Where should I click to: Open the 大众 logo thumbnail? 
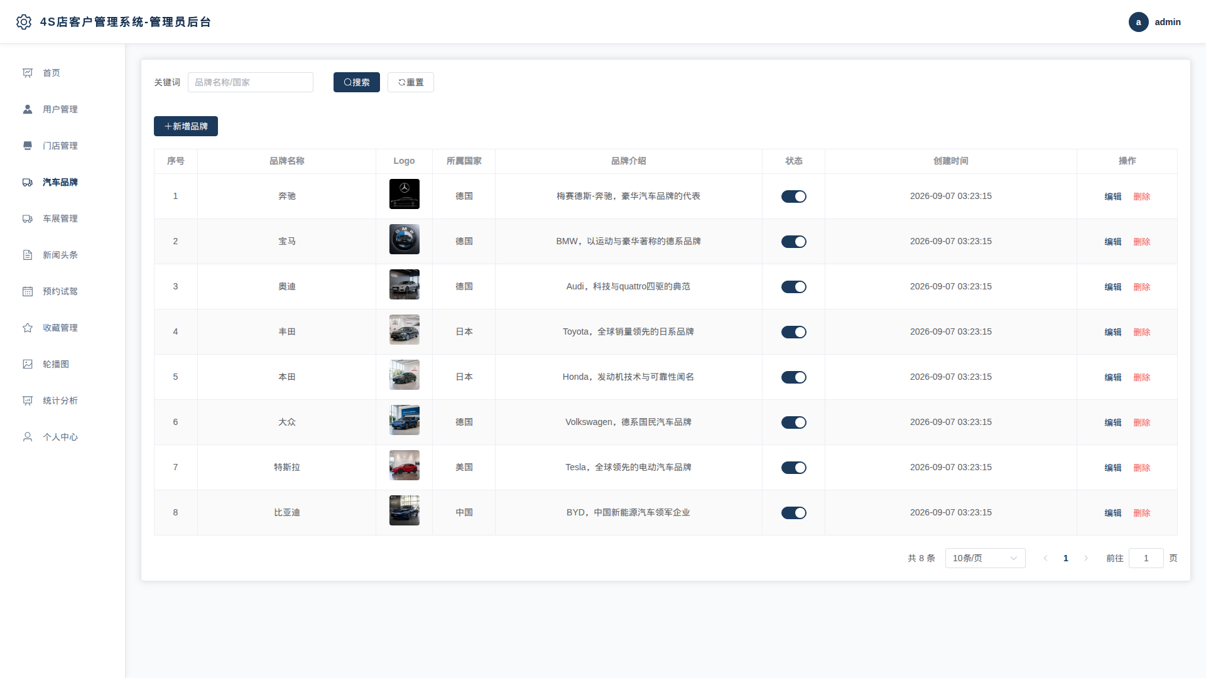[x=404, y=420]
